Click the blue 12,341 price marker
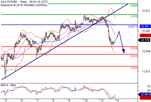The width and height of the screenshot is (151, 102). point(145,26)
